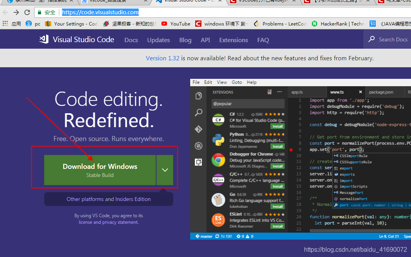Install the Go extension

[x=278, y=206]
